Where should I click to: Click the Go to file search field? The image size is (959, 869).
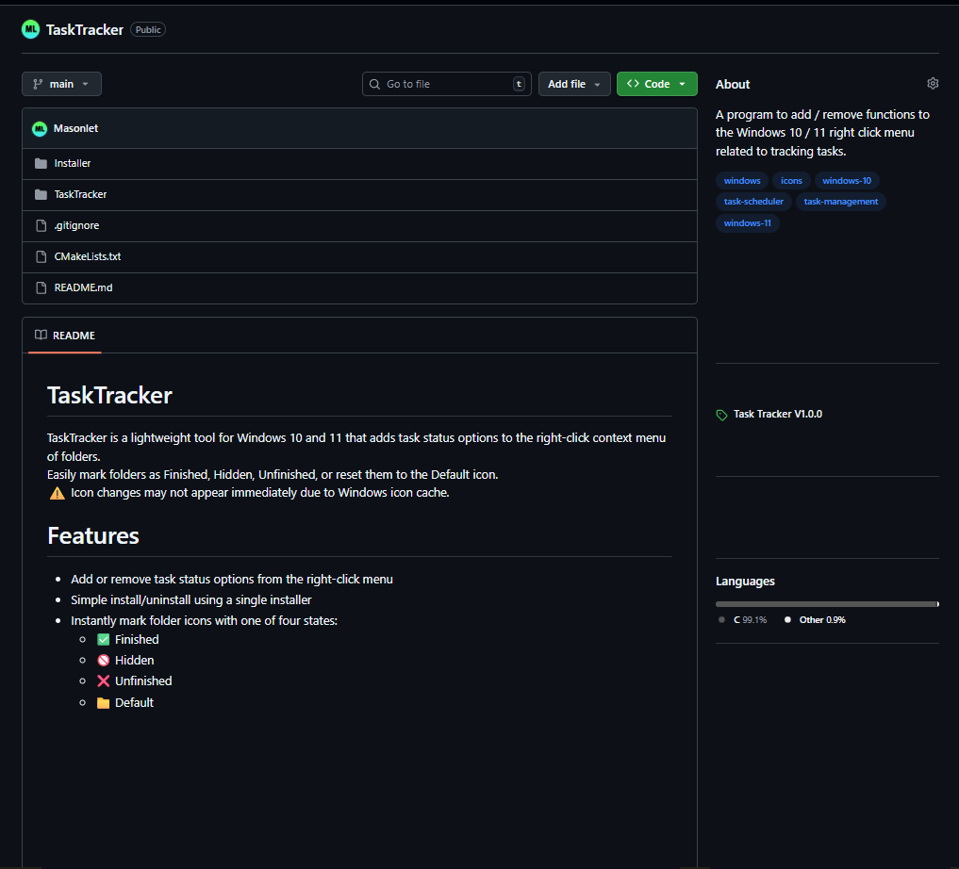446,84
